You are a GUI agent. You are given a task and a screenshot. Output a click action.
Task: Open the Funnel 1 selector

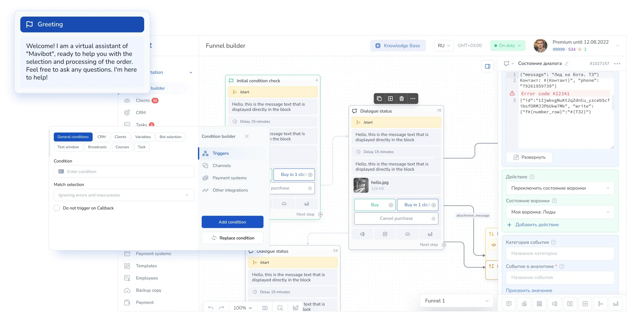pos(457,301)
